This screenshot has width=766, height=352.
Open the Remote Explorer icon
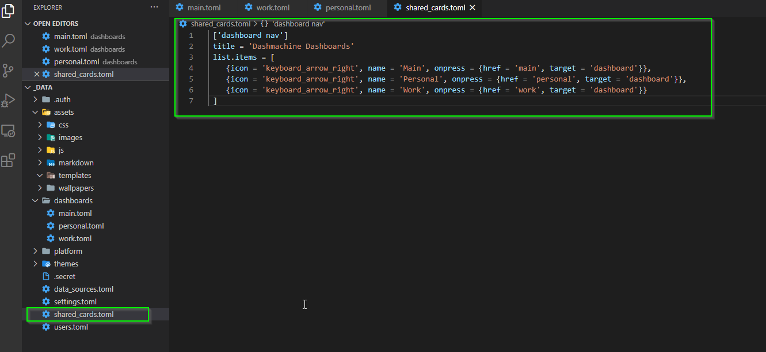coord(8,131)
